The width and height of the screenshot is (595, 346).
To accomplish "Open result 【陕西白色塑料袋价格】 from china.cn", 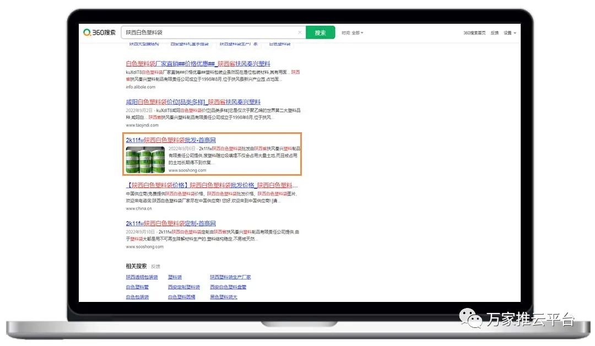I will (212, 185).
